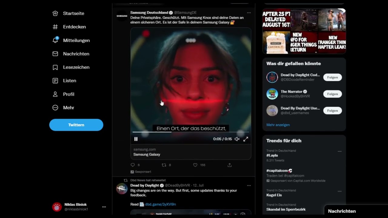This screenshot has width=388, height=218.
Task: Follow Dead by Daylight Codes account
Action: pos(332,77)
